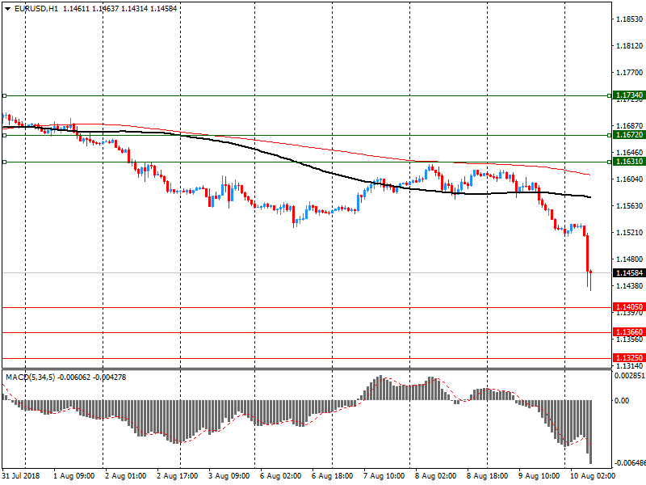Click the 1 Aug 09:00 time label

pyautogui.click(x=74, y=476)
